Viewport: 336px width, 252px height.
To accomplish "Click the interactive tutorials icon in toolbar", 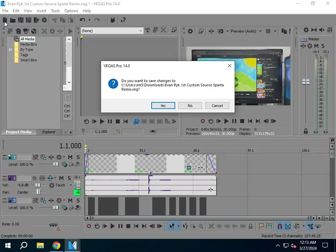I will click(x=113, y=20).
